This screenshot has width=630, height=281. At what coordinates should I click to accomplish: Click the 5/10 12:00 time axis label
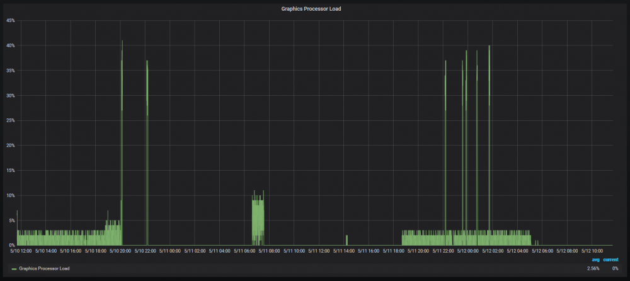coord(21,251)
